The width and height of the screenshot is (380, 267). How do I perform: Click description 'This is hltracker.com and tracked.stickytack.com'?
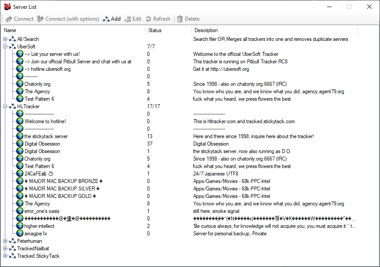point(244,121)
